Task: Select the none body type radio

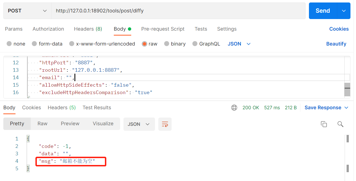Action: pos(9,44)
